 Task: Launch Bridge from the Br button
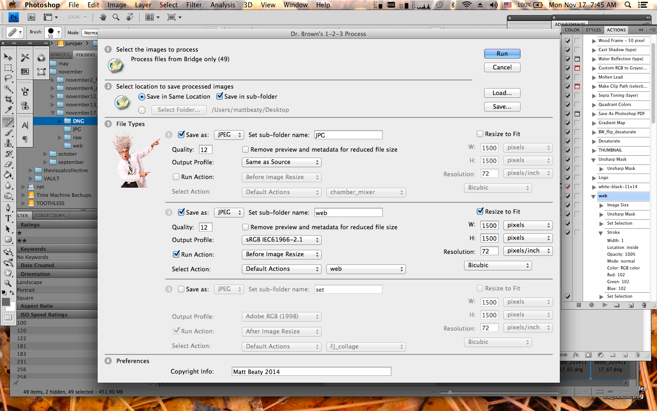[31, 17]
